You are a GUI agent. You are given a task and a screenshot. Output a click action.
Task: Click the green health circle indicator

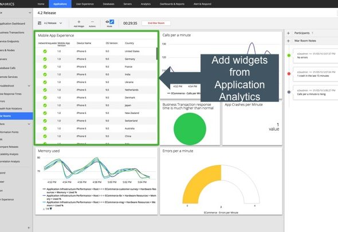point(190,129)
